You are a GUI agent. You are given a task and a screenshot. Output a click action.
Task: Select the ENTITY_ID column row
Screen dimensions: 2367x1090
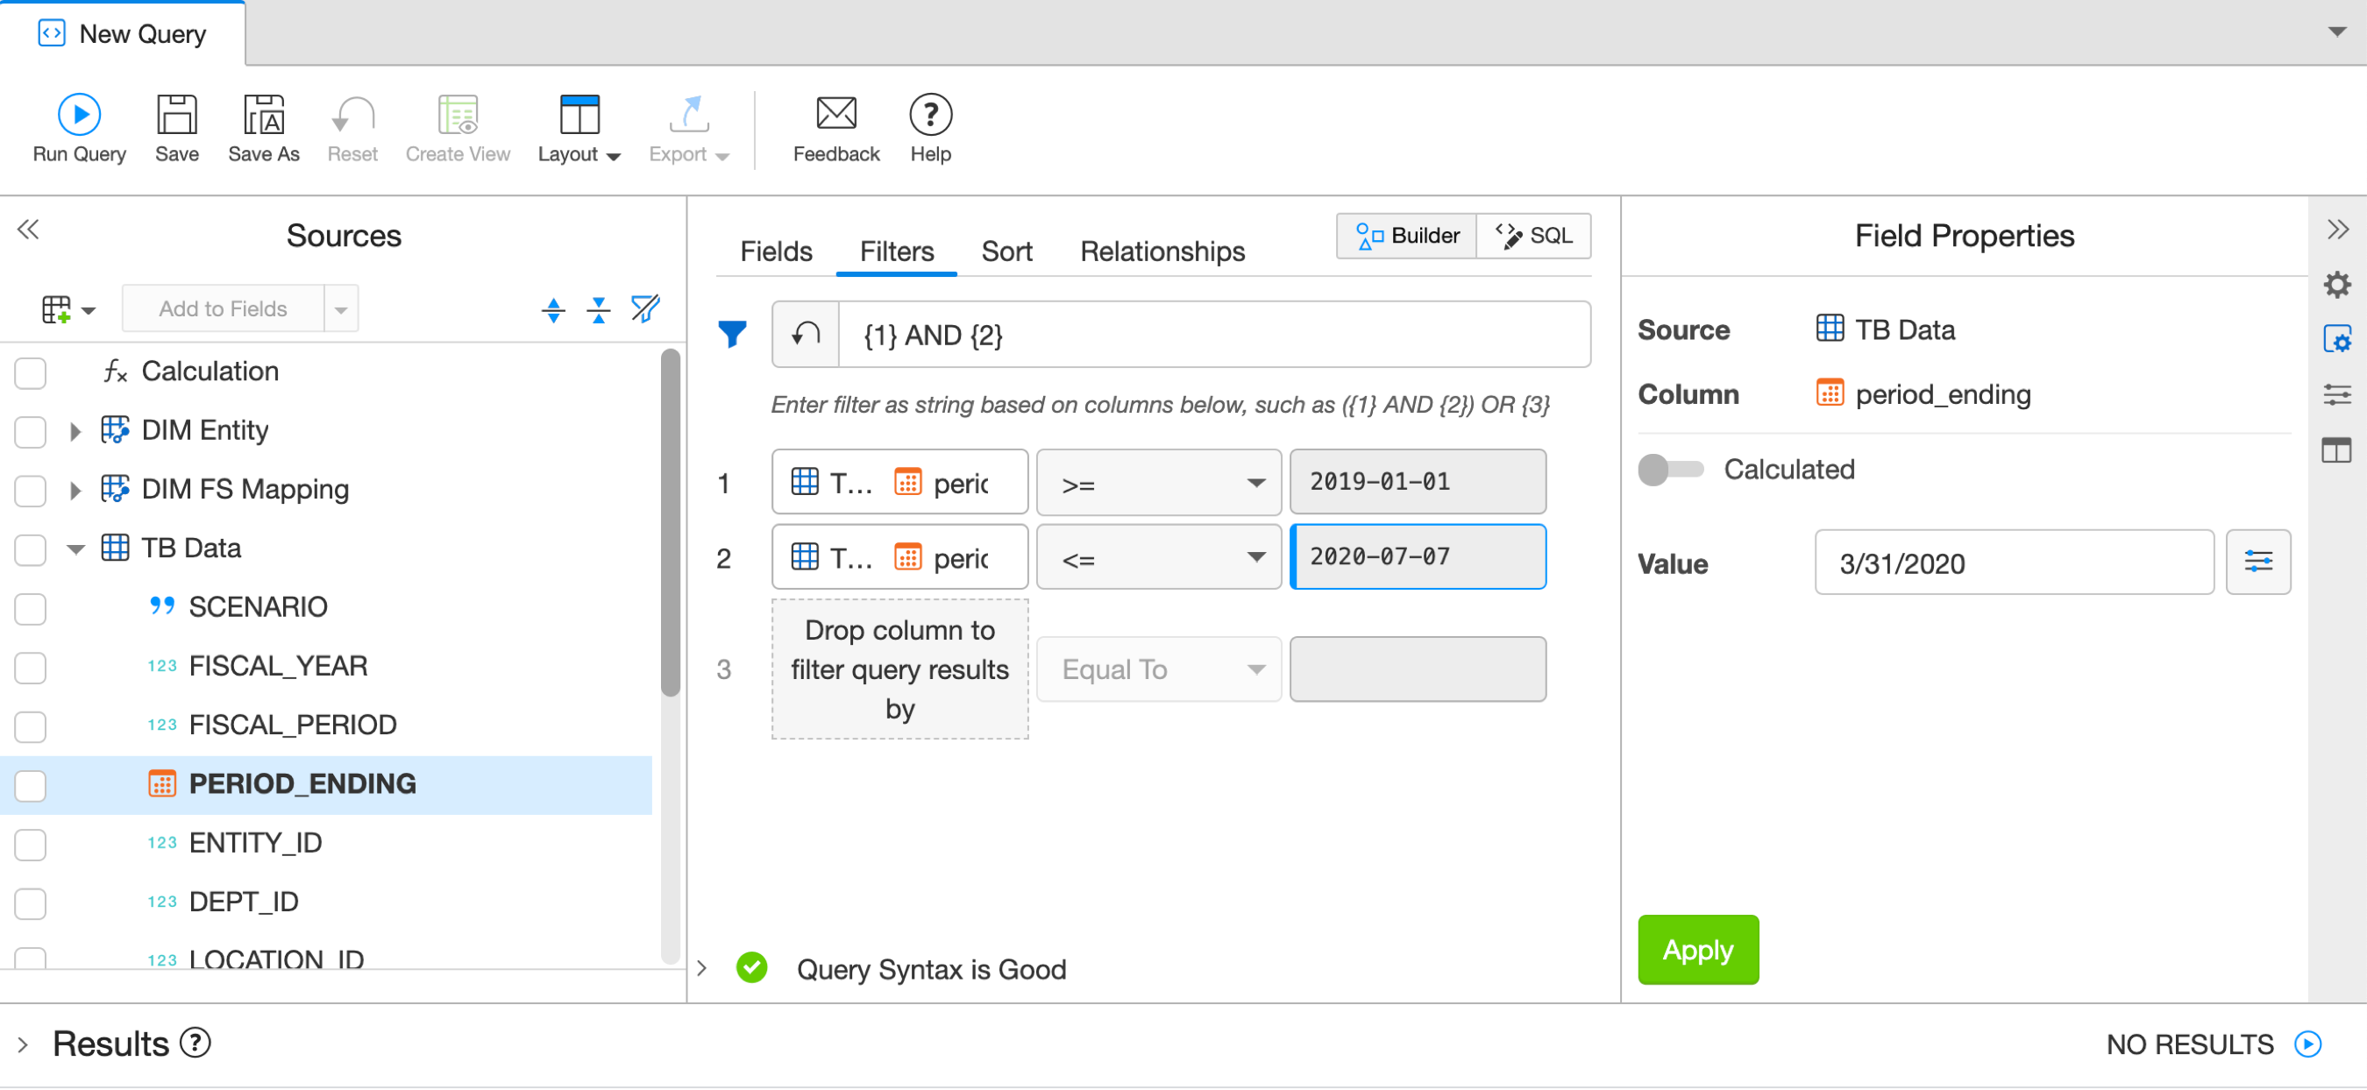[x=326, y=843]
